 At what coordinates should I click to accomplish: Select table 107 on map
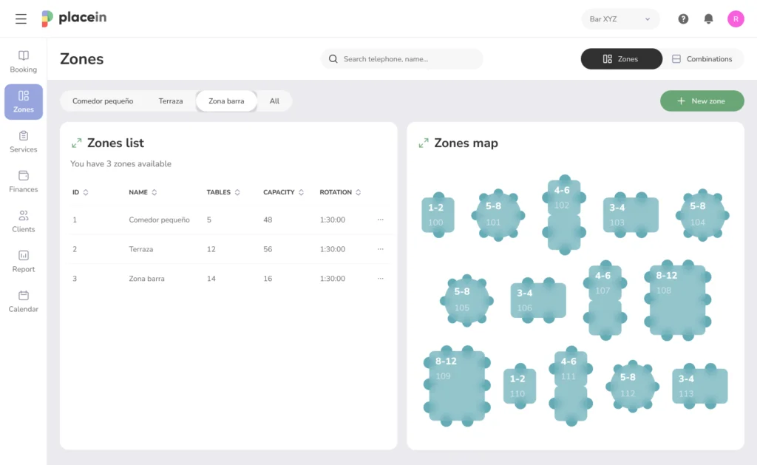tap(605, 300)
